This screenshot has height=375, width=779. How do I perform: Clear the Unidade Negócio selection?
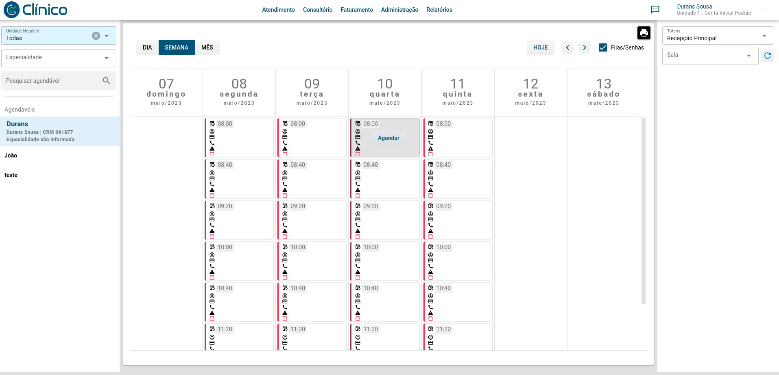96,36
